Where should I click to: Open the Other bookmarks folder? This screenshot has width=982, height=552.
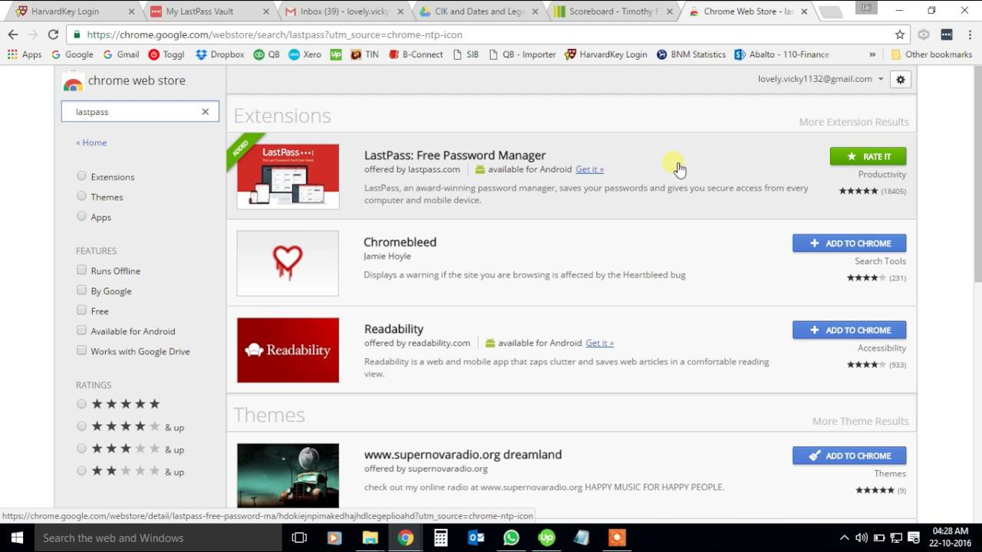[931, 54]
